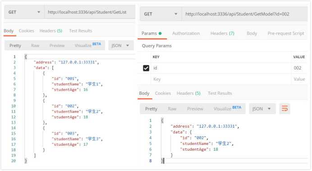Open right response Headers (5) tab
The width and height of the screenshot is (312, 171).
tap(188, 93)
